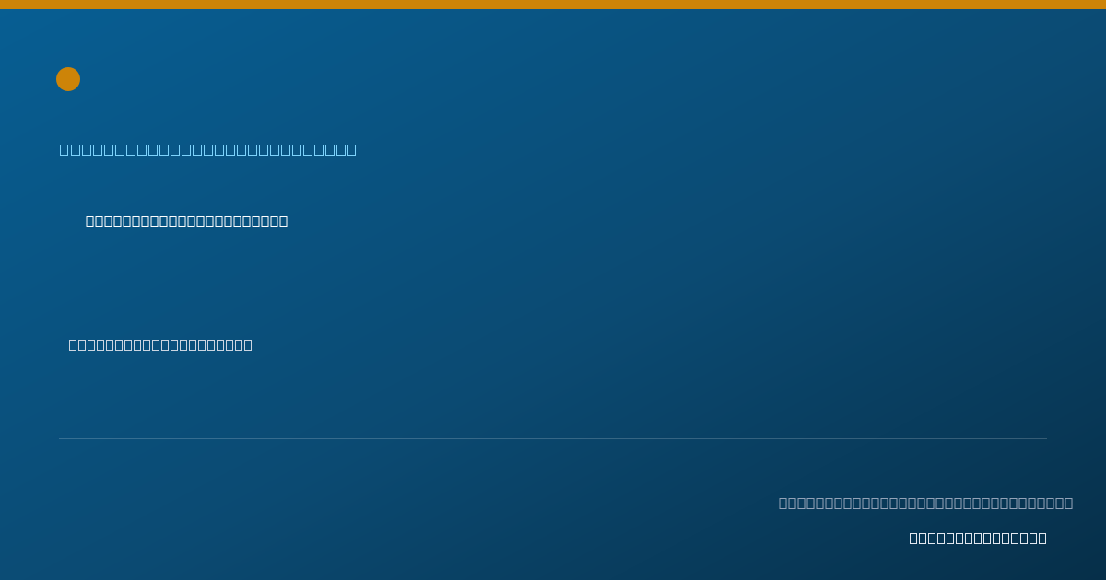The height and width of the screenshot is (580, 1106).
Task: Click the orange circle icon
Action: [68, 79]
